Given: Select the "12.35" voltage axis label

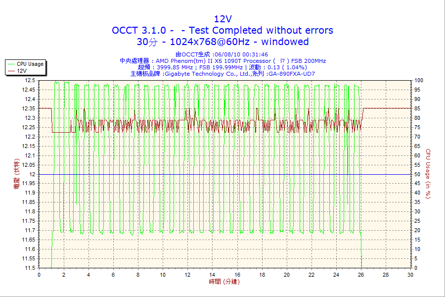Looking at the screenshot, I should [29, 108].
